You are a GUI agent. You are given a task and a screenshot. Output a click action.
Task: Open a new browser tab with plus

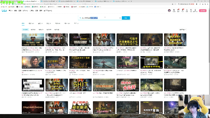(x=132, y=1)
